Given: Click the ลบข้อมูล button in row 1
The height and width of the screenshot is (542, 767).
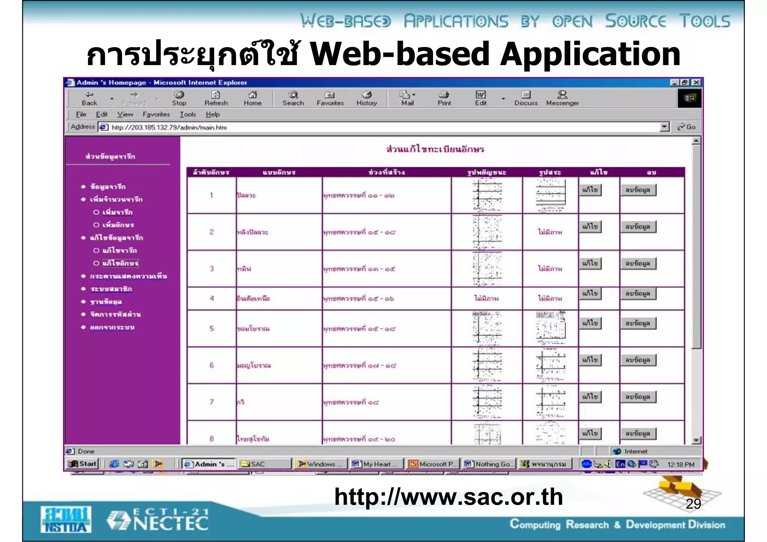Looking at the screenshot, I should click(638, 190).
